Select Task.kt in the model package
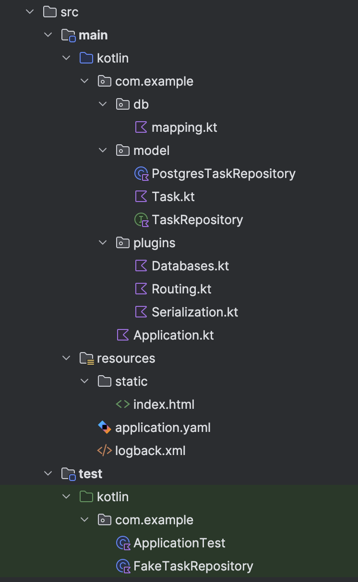Screen dimensions: 358x582 coord(173,197)
